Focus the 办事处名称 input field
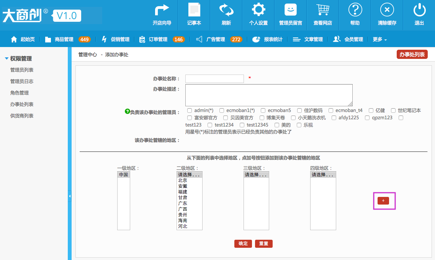435x260 pixels. [x=214, y=79]
